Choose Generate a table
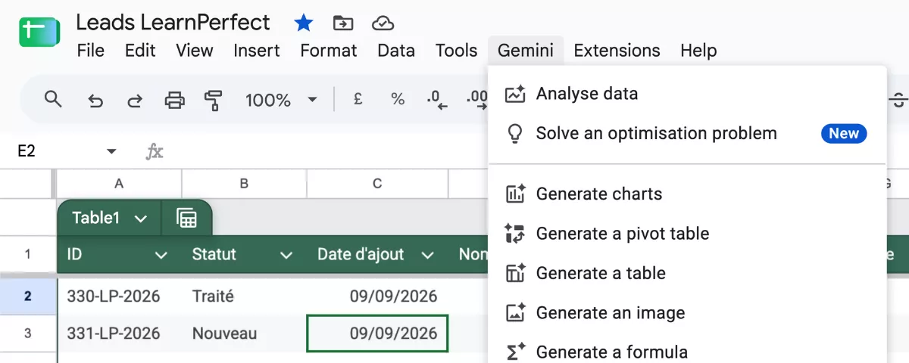Viewport: 909px width, 363px height. (x=687, y=274)
